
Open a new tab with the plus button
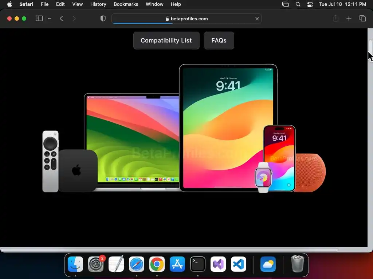coord(349,18)
